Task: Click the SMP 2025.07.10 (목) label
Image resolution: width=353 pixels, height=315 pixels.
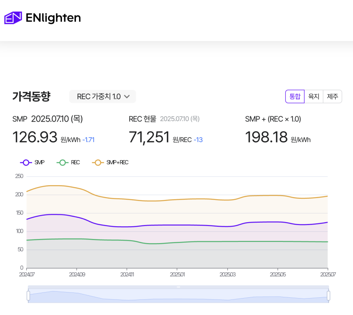Action: (x=48, y=119)
